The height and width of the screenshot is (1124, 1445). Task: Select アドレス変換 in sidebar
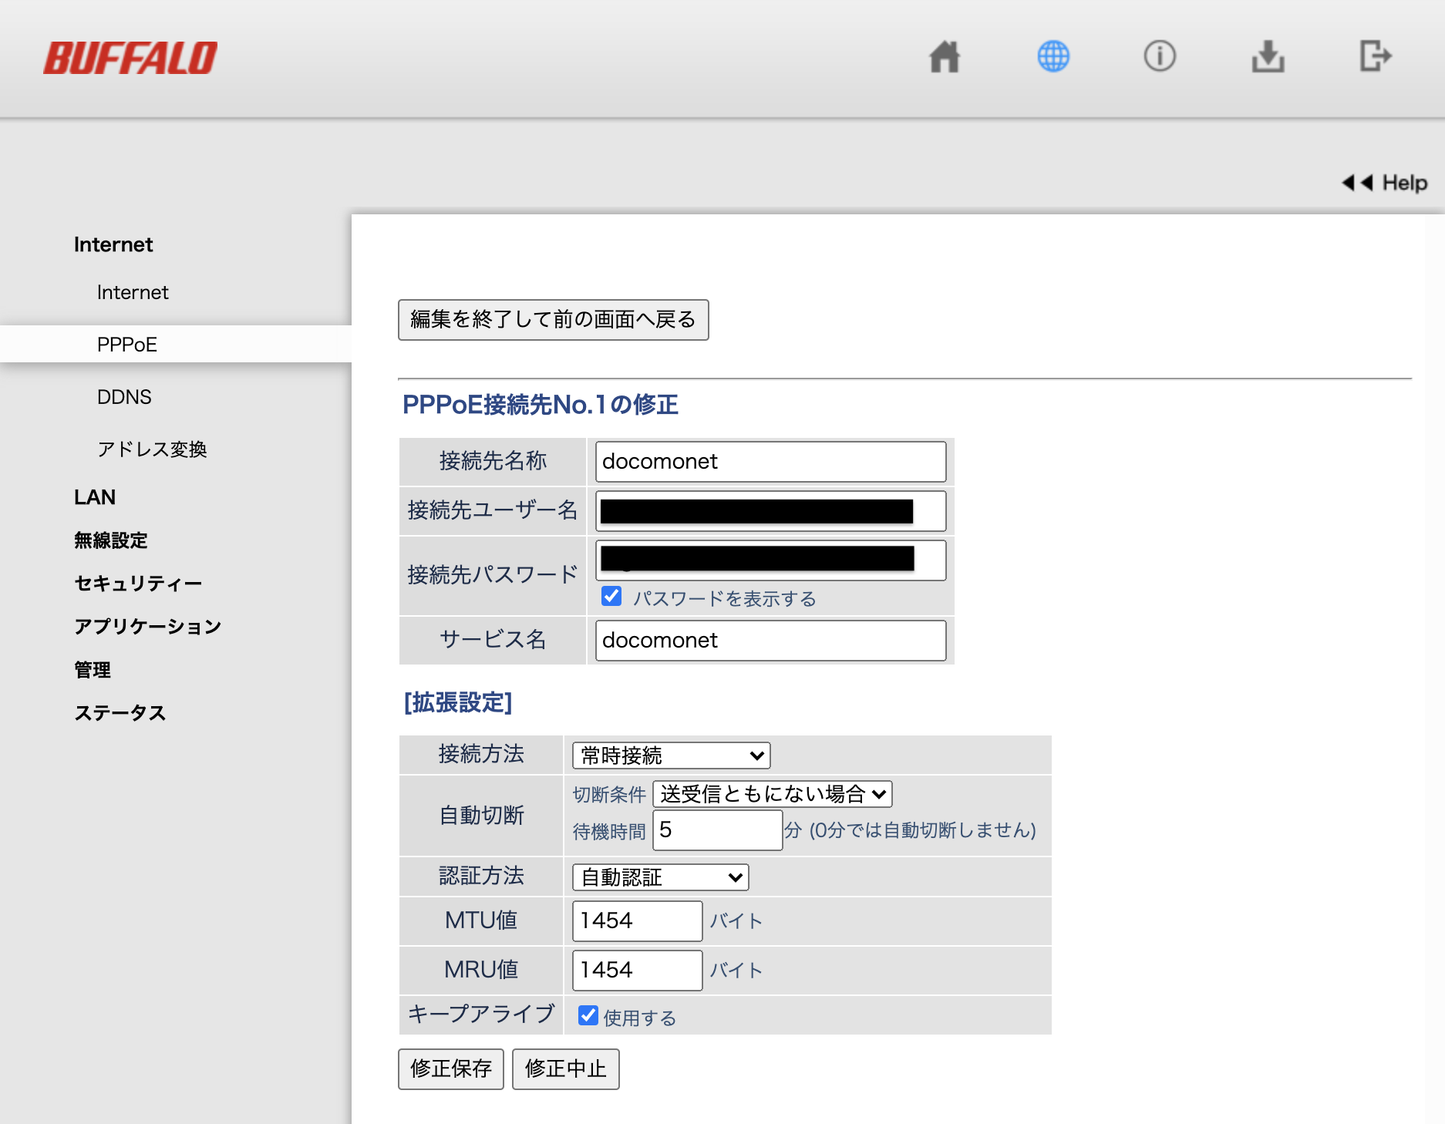153,449
